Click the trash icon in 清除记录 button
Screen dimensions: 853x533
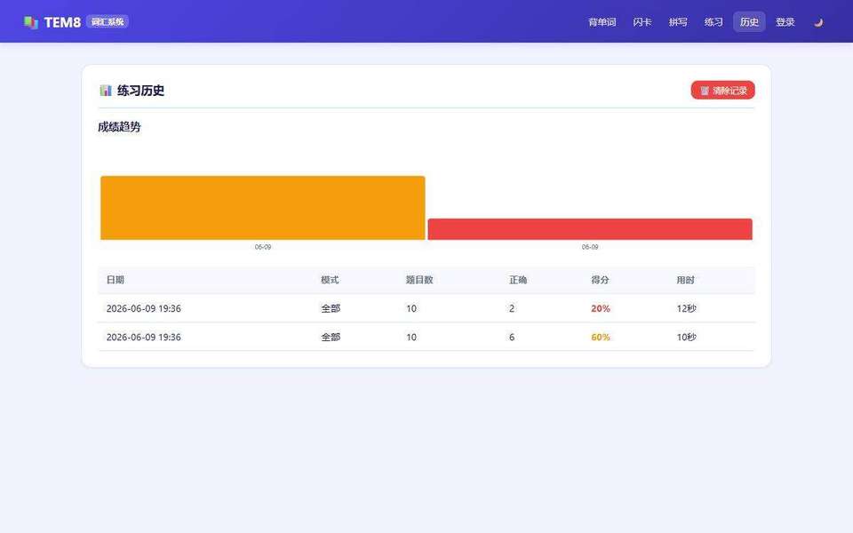tap(705, 91)
